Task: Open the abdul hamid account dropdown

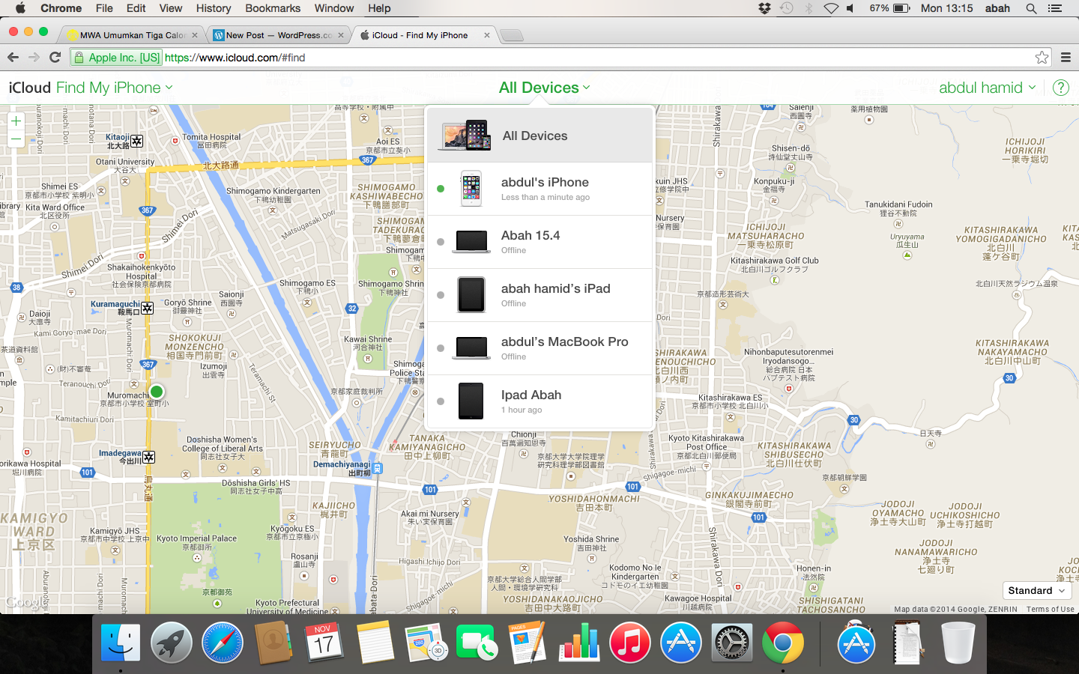Action: click(x=987, y=88)
